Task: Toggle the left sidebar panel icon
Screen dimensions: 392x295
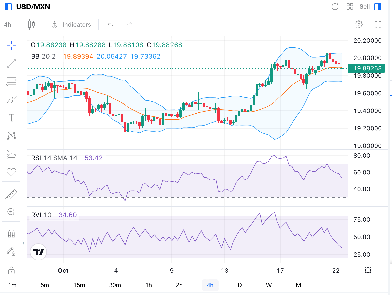Action: pyautogui.click(x=8, y=7)
